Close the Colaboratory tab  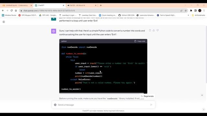31,5
